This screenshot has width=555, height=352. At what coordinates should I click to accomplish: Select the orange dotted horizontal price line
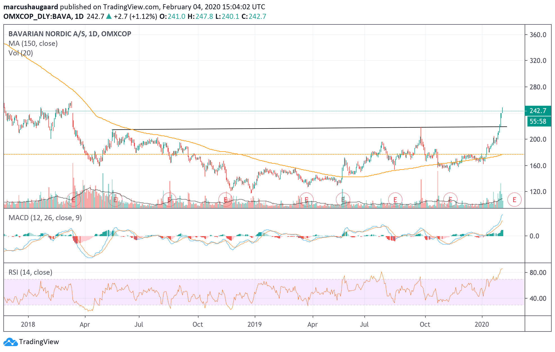[x=264, y=154]
